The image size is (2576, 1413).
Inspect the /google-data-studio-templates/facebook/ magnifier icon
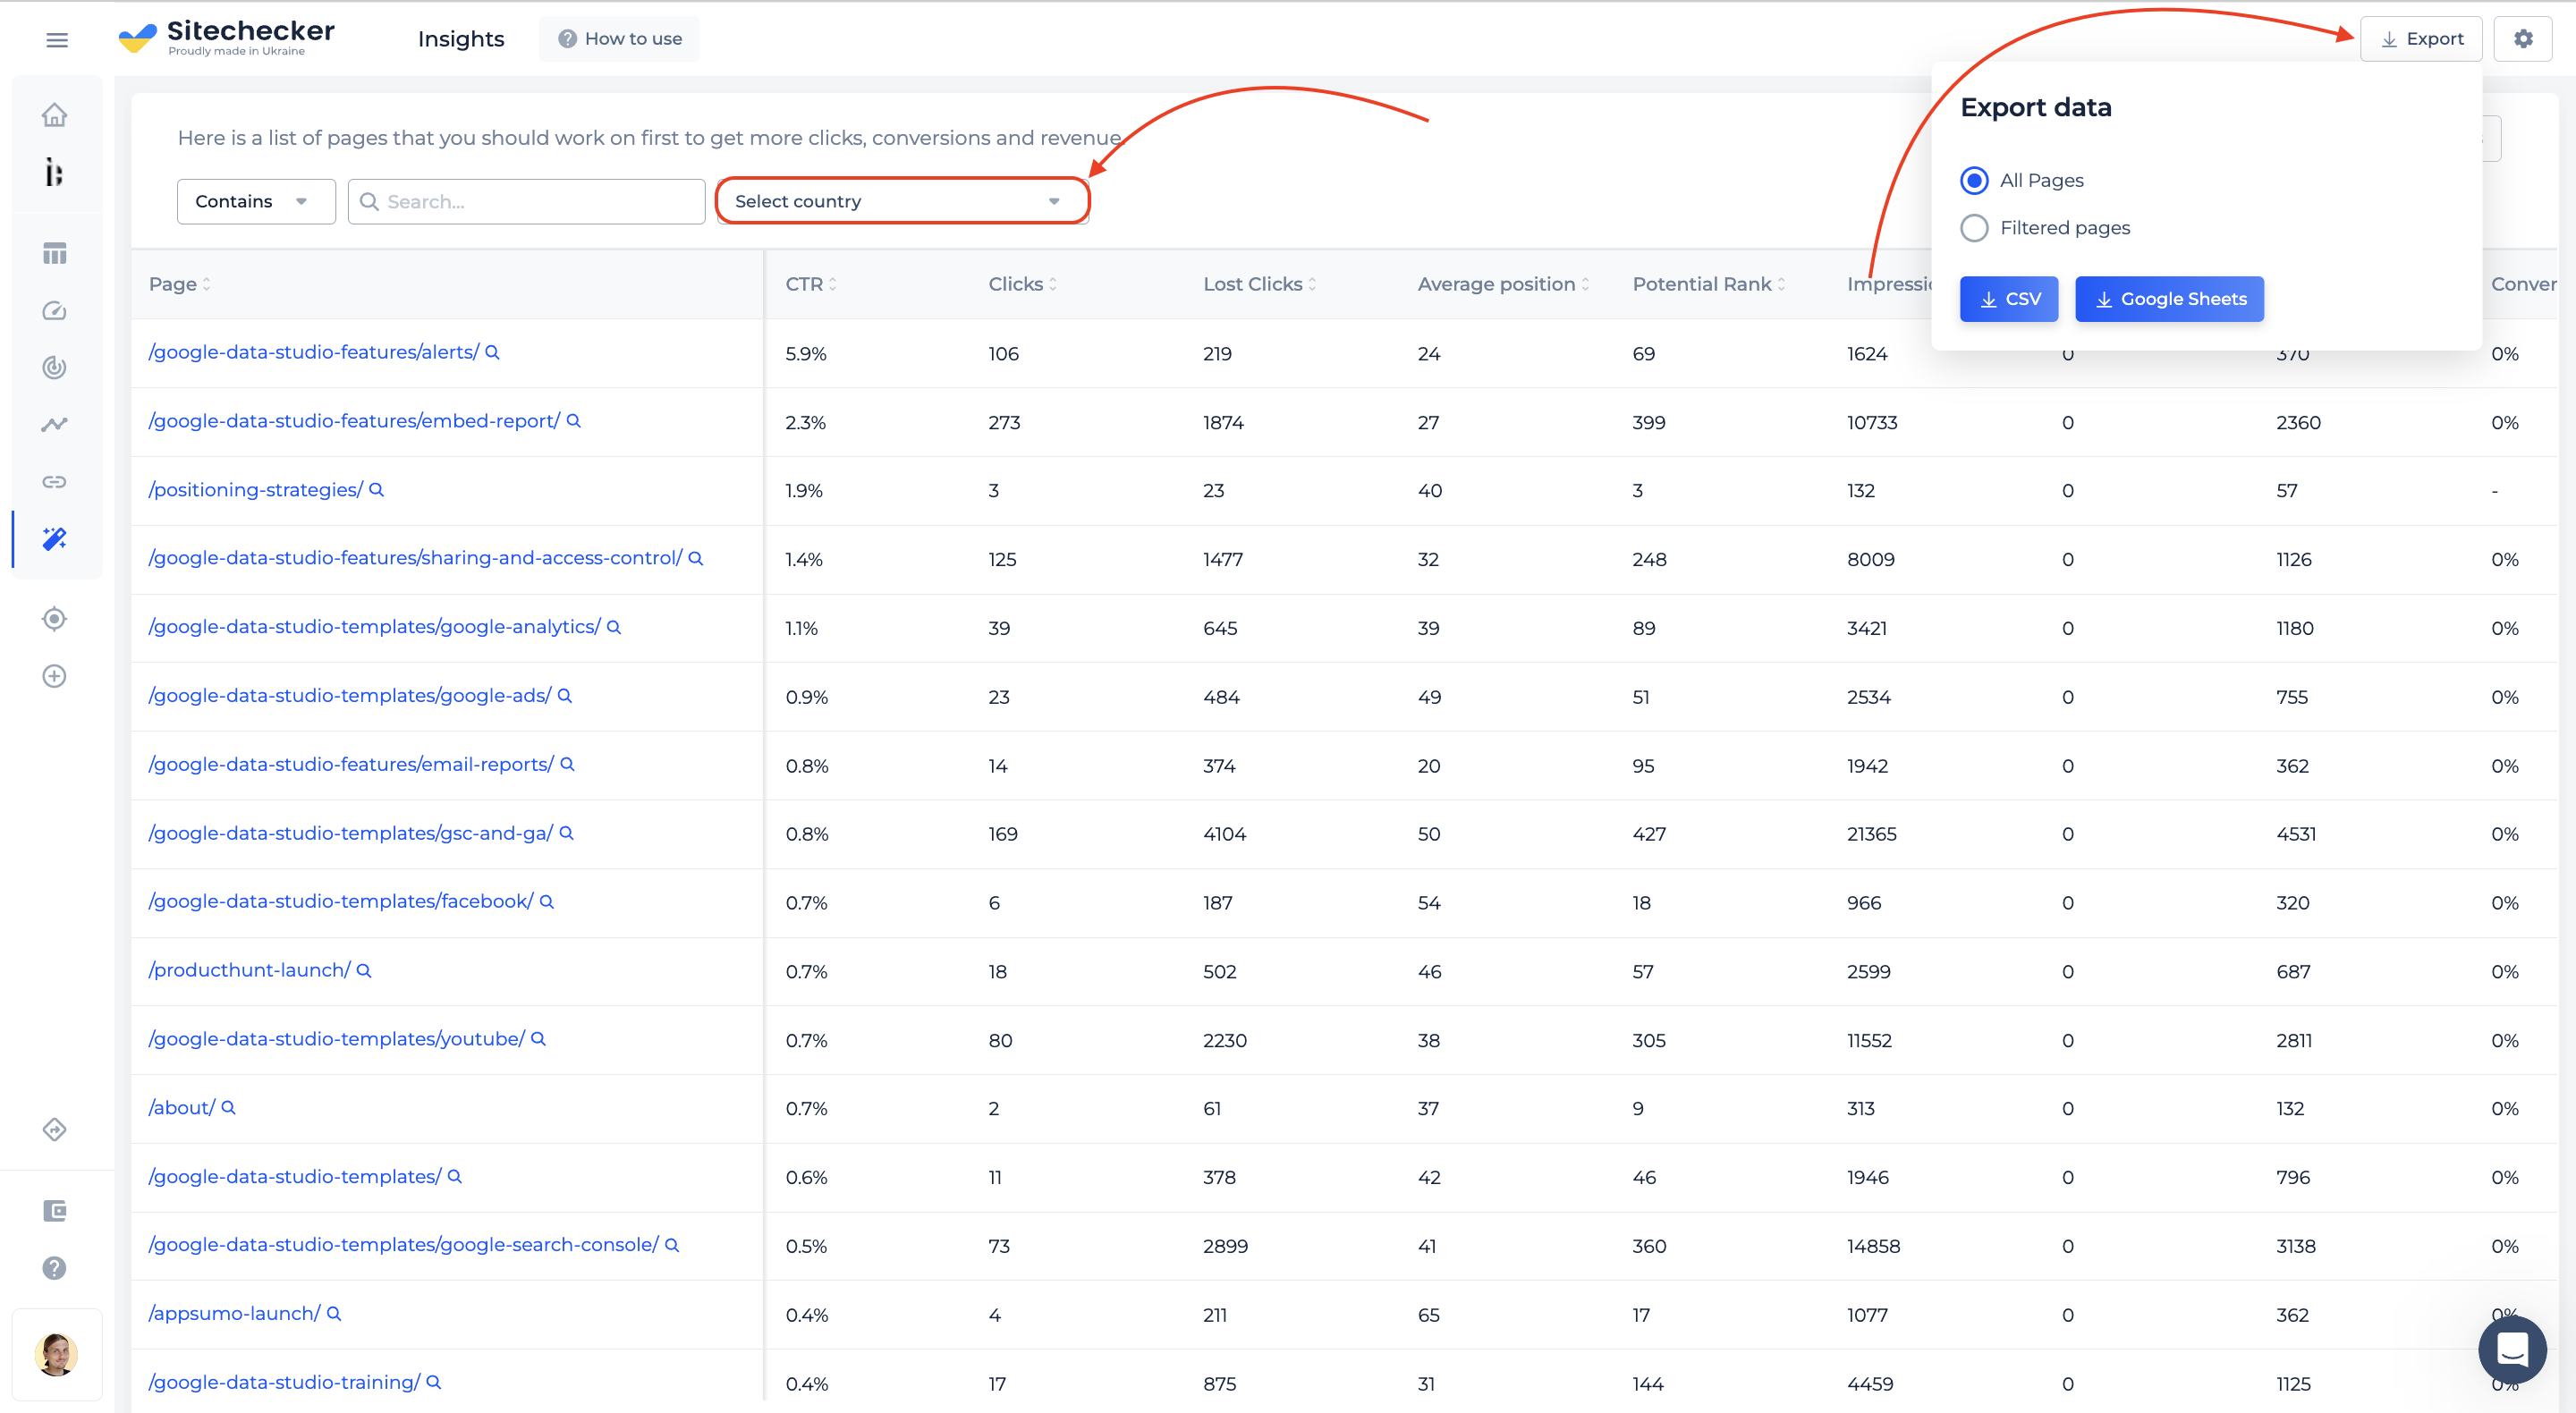(x=547, y=901)
